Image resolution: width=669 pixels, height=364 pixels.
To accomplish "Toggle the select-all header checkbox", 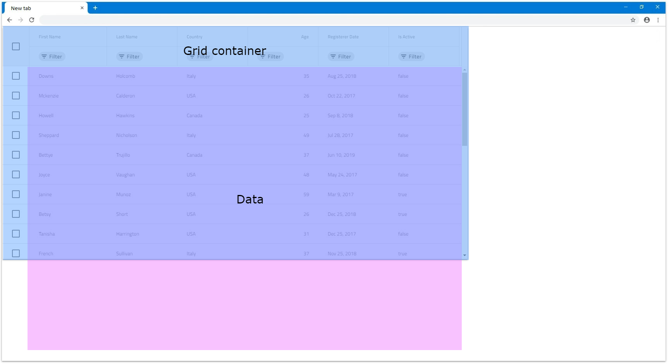I will pos(16,46).
